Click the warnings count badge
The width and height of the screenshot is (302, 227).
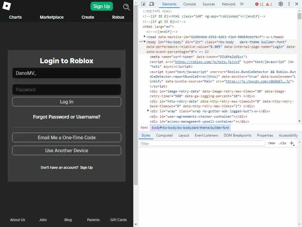(x=269, y=4)
